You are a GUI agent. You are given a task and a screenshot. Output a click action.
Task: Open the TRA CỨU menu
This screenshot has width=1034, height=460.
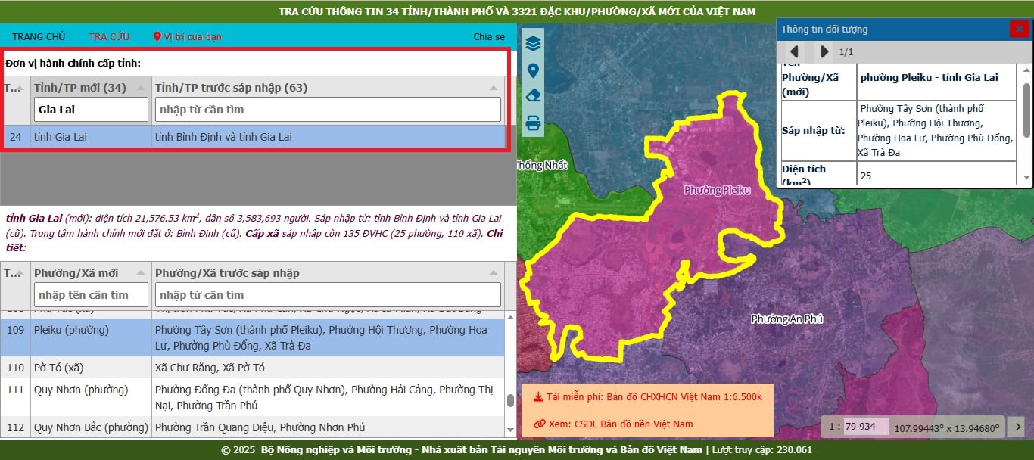pos(109,36)
